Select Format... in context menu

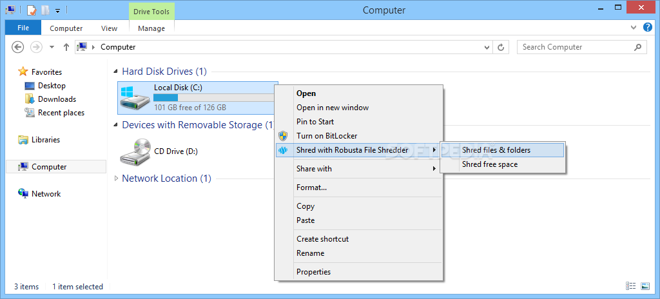(358, 188)
